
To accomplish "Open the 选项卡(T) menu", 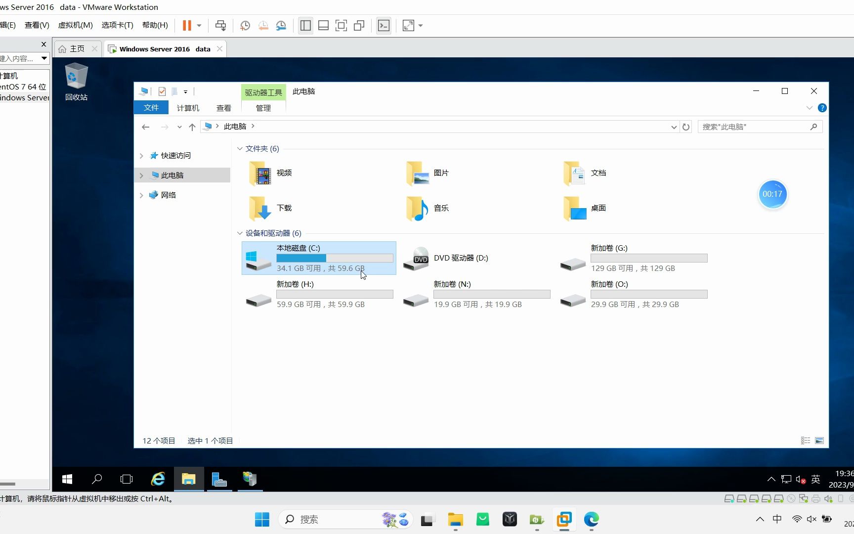I will (x=118, y=25).
